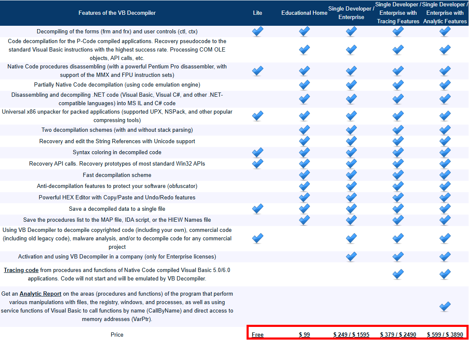Click the Anti-decompilation features obfuscator text
Viewport: 469px width, 340px height.
[x=117, y=186]
